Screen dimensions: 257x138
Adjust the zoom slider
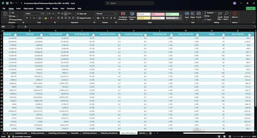coord(242,136)
